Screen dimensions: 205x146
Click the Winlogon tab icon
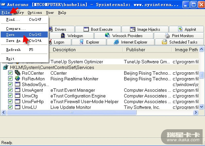coord(63,35)
